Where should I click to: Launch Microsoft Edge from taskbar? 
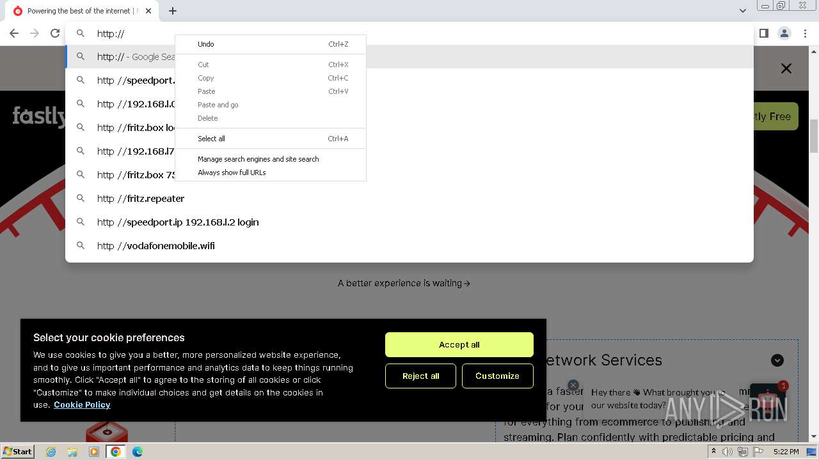pos(138,452)
